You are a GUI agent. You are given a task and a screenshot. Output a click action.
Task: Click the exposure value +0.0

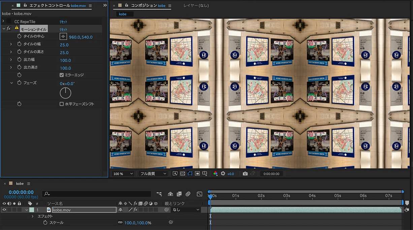pyautogui.click(x=231, y=174)
